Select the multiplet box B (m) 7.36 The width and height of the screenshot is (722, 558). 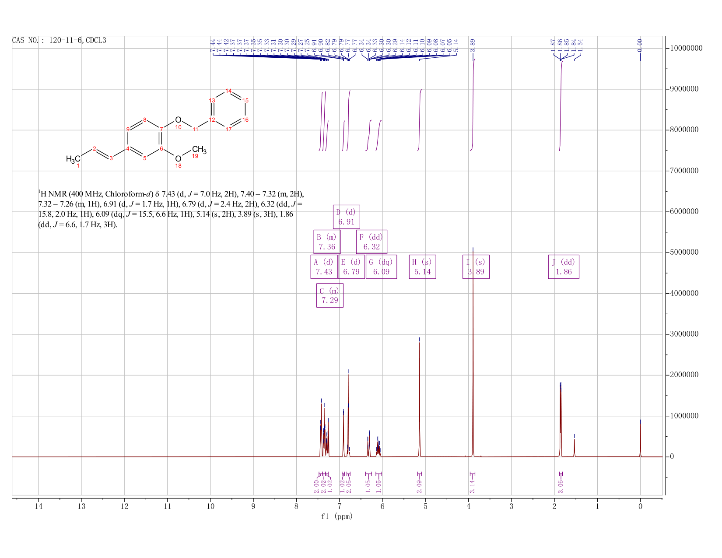(x=327, y=242)
